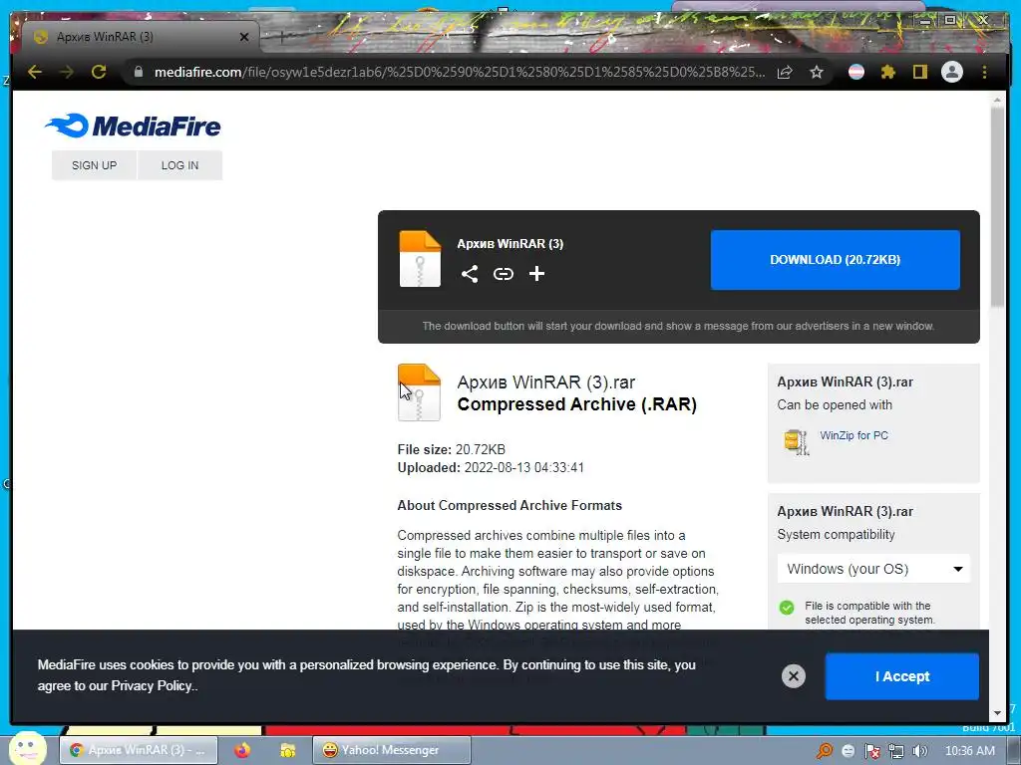Expand the Windows (your OS) dropdown
The image size is (1021, 765).
[873, 569]
